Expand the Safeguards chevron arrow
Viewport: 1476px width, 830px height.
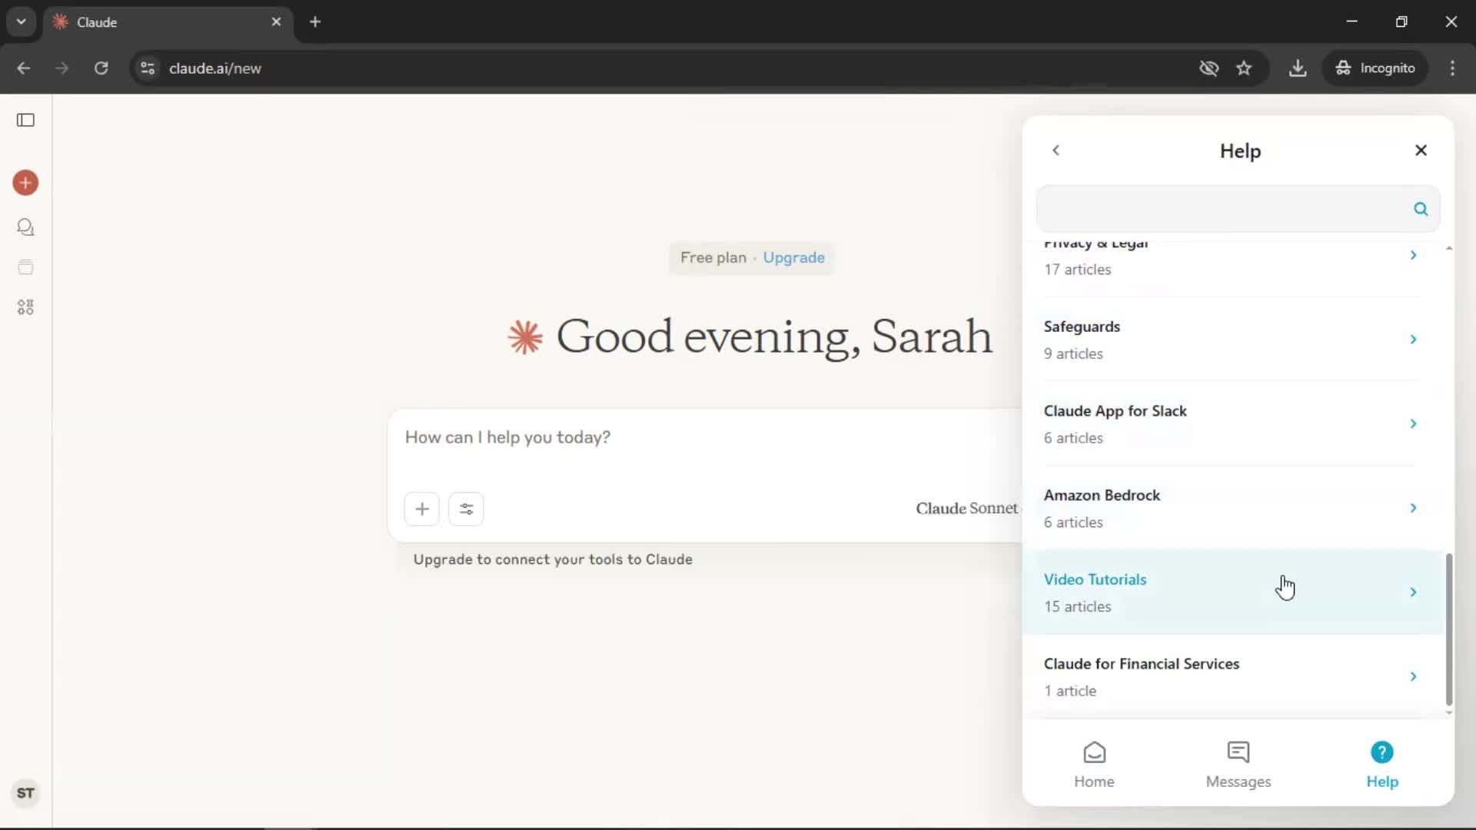tap(1413, 339)
